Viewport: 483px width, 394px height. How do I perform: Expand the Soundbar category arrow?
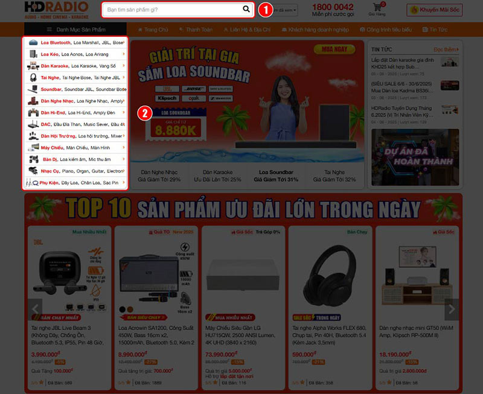(x=124, y=89)
